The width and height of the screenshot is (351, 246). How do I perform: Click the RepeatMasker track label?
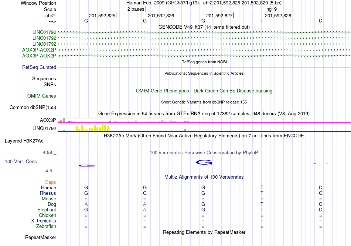coord(41,237)
